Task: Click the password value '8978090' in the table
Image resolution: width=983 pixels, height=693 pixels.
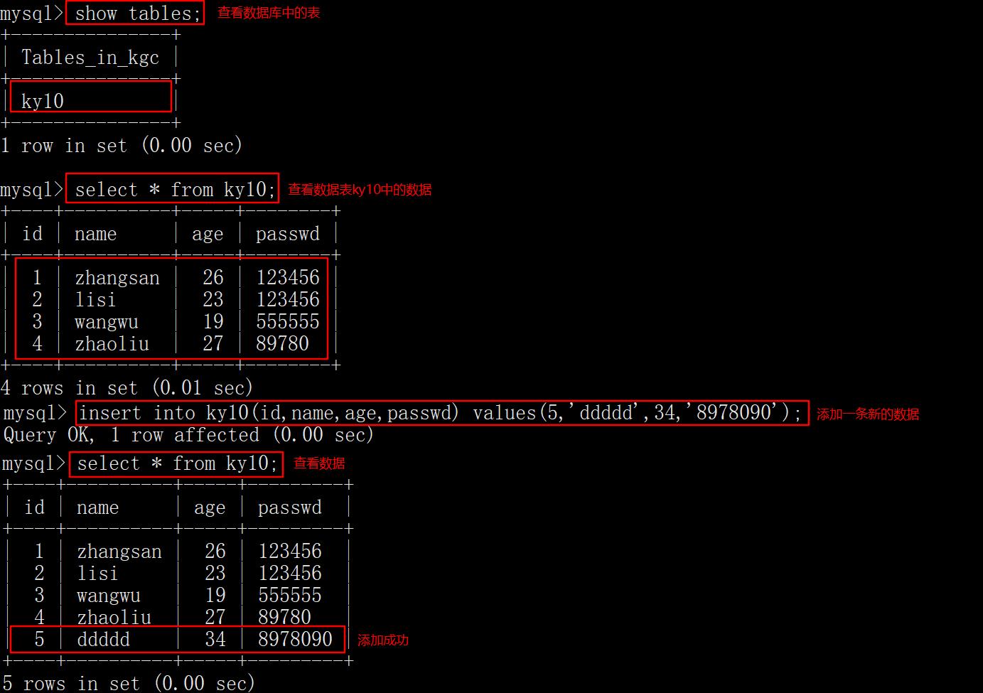Action: (296, 639)
